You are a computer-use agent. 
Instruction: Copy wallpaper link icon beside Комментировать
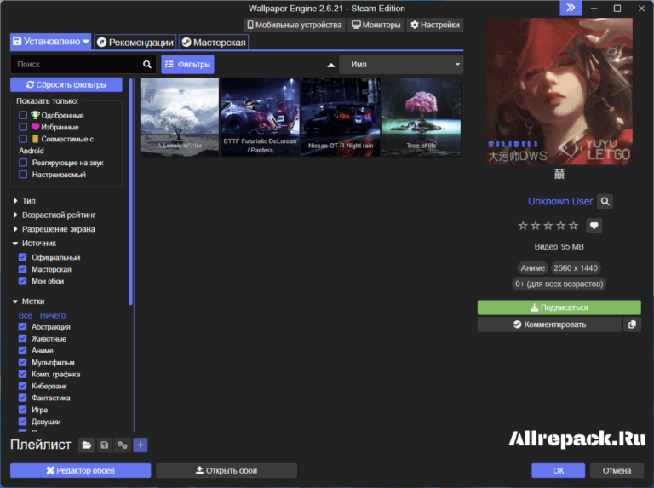click(x=632, y=324)
